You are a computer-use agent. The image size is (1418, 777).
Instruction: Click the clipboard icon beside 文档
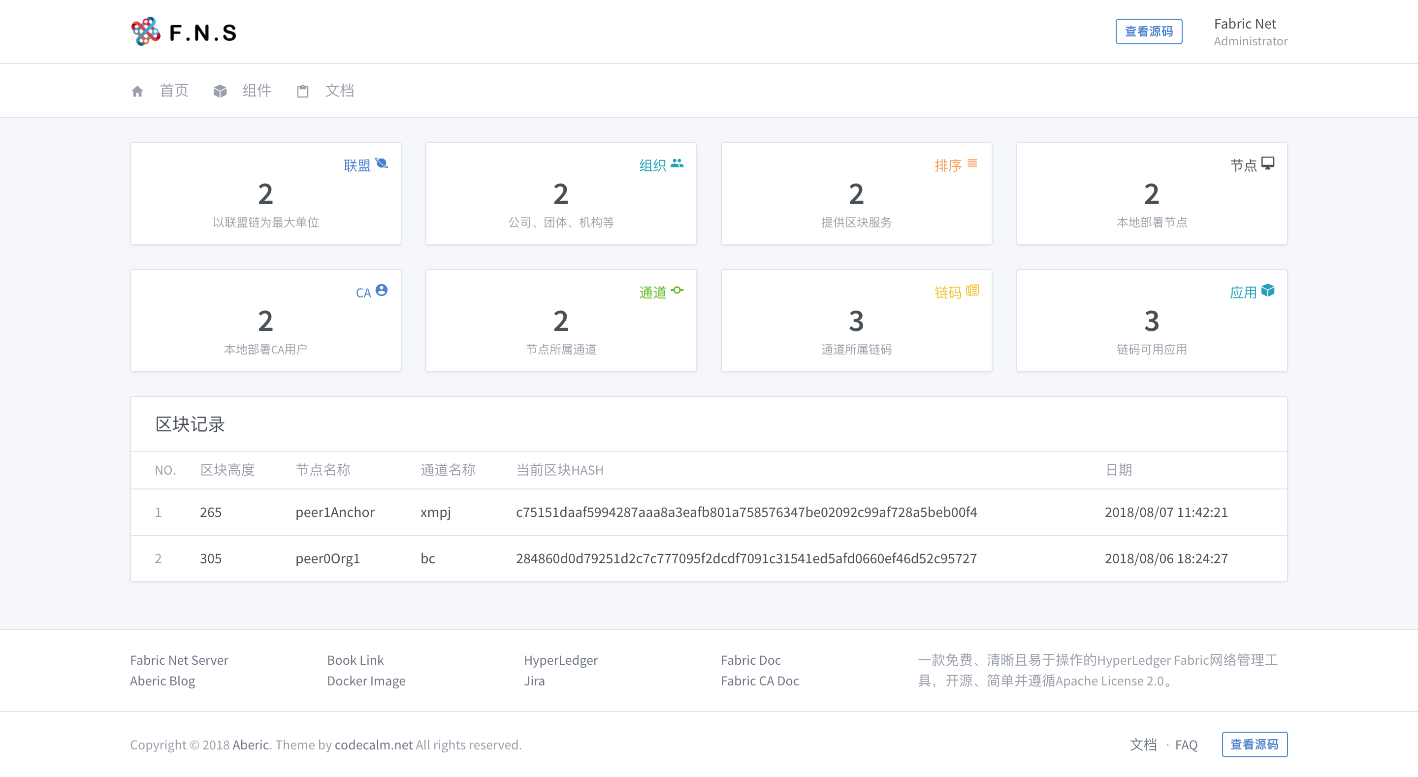[x=303, y=91]
